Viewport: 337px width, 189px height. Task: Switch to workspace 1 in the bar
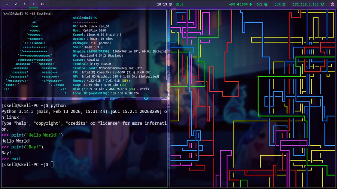7,4
